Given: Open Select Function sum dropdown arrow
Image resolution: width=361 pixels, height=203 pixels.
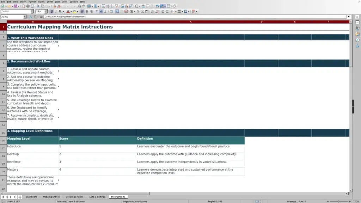Looking at the screenshot, I should (38, 17).
